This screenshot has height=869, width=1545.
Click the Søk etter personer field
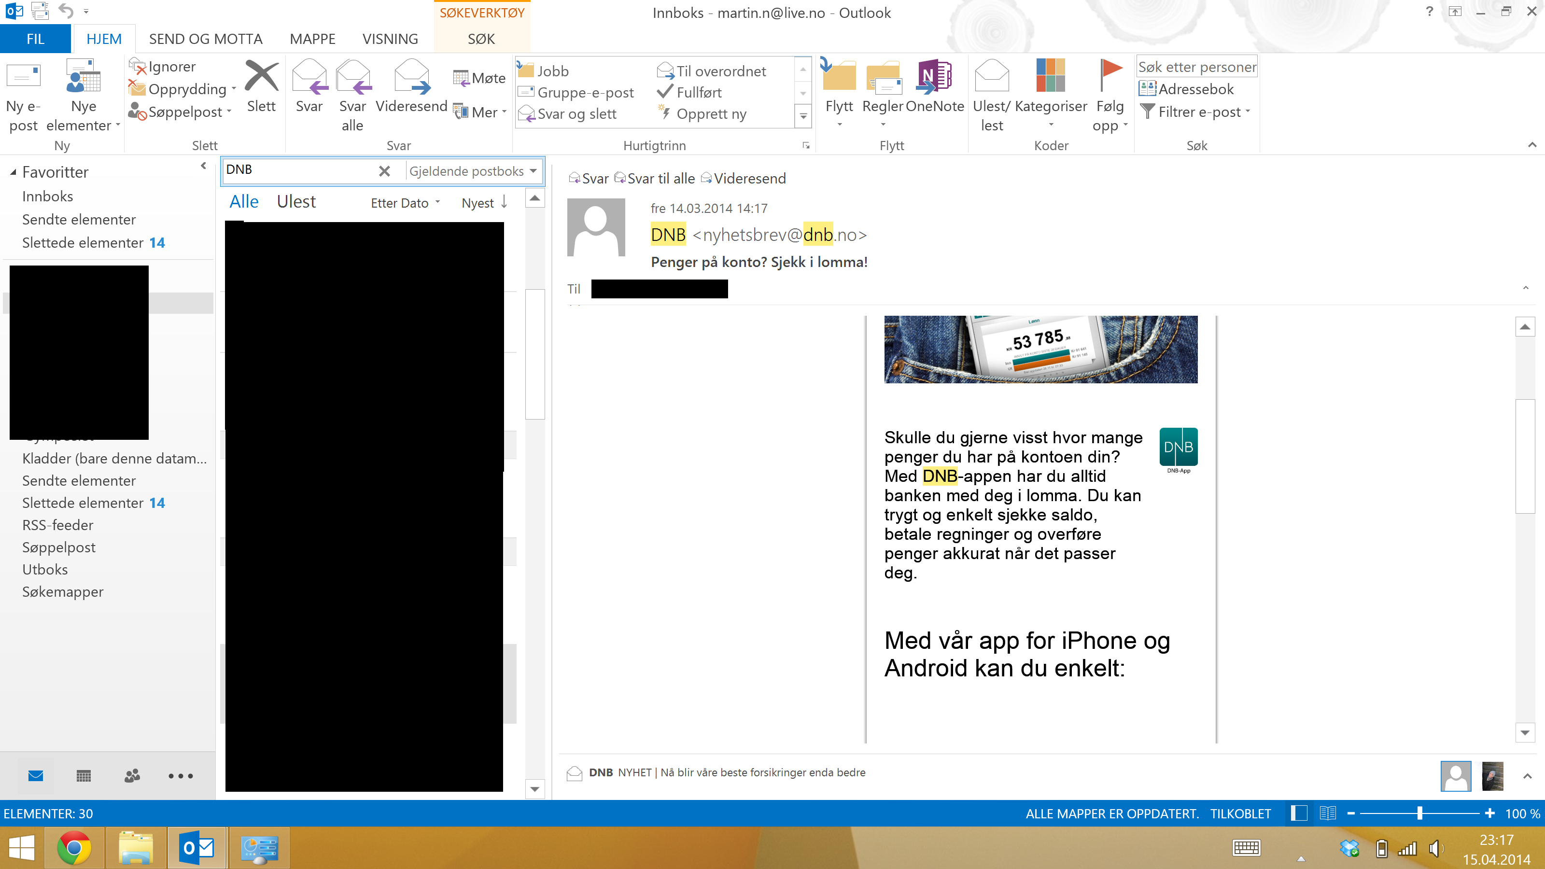pyautogui.click(x=1196, y=67)
